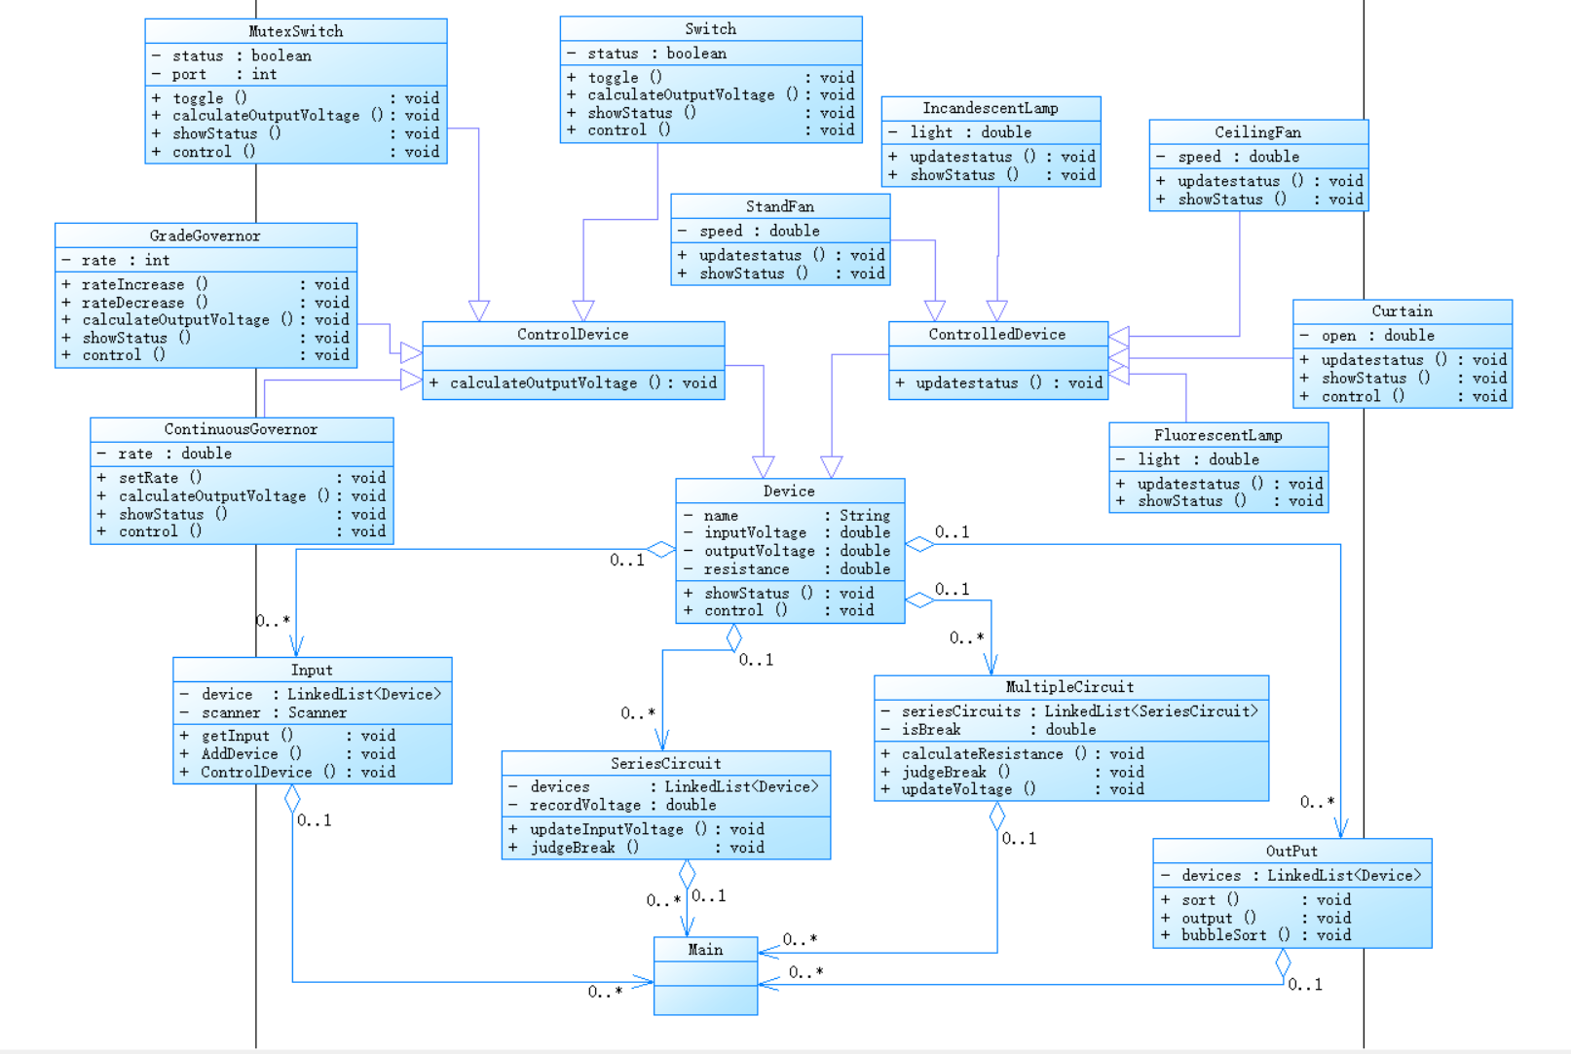The width and height of the screenshot is (1571, 1054).
Task: Select the OutPut class name
Action: (1291, 851)
